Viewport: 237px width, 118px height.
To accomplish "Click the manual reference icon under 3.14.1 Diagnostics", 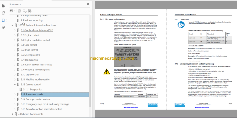I will (x=181, y=24).
